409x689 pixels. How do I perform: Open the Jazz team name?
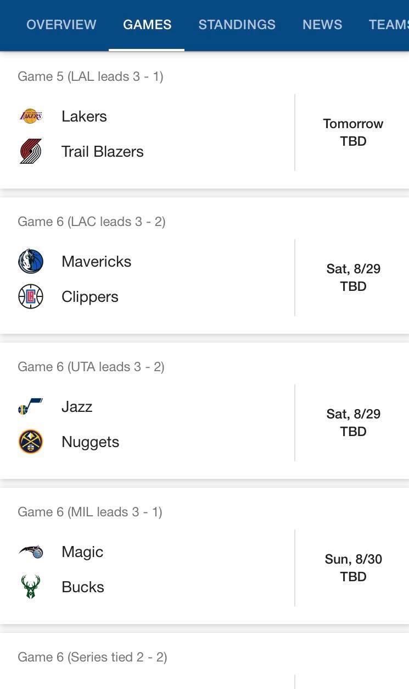point(77,406)
